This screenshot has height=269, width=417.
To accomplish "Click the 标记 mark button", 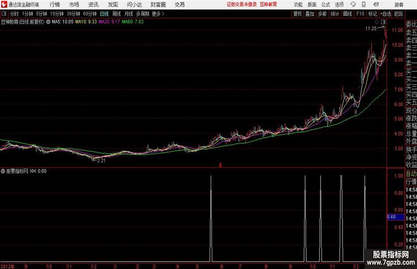I will coord(372,14).
